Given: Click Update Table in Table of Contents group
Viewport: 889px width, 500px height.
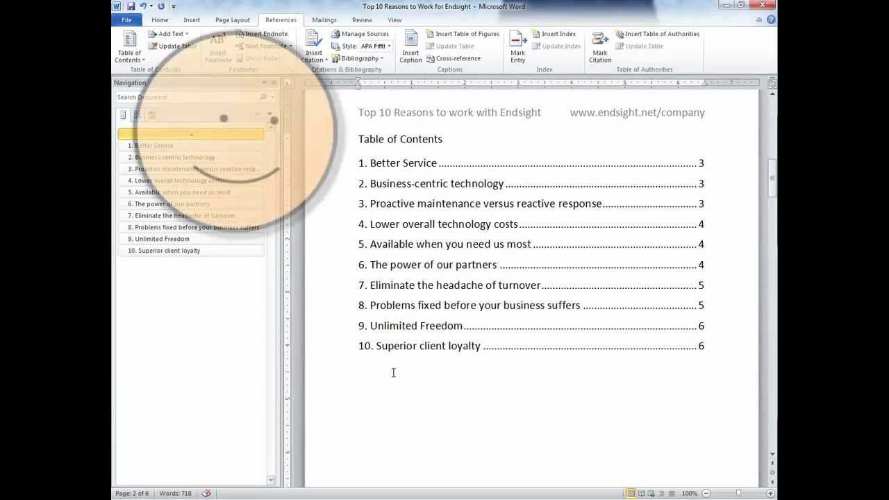Looking at the screenshot, I should pos(172,47).
